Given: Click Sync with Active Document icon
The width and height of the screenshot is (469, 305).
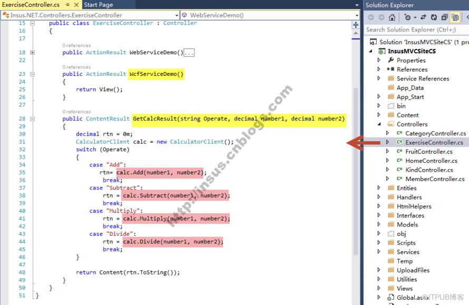Looking at the screenshot, I should pos(423,17).
